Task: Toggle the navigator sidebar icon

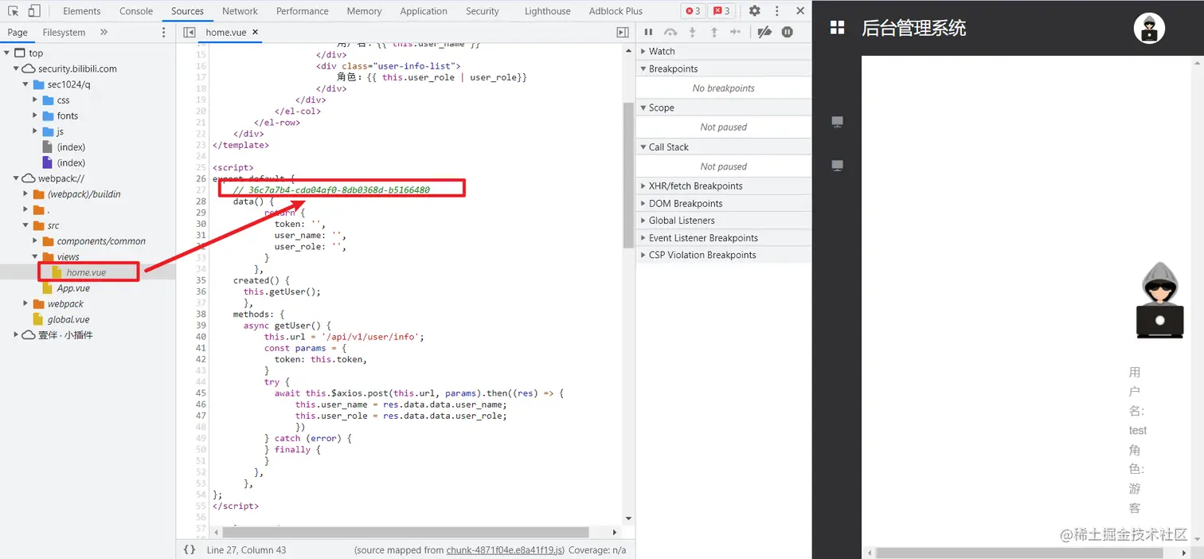Action: (190, 32)
